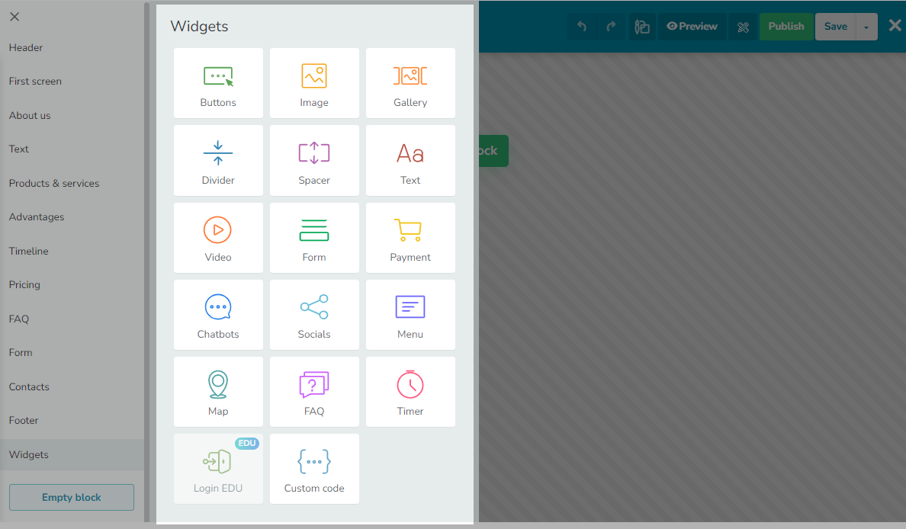
Task: Select the Custom code widget
Action: [x=314, y=469]
